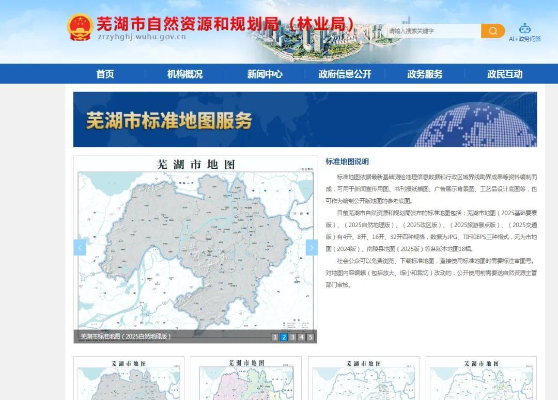Switch to the 新闻中心 section

[x=265, y=74]
